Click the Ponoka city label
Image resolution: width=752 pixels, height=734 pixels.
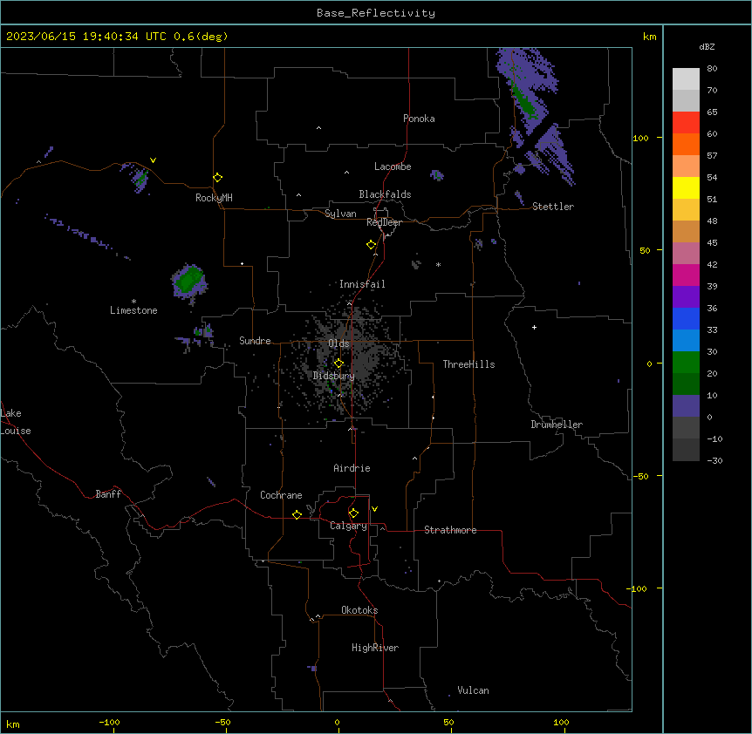click(x=419, y=119)
